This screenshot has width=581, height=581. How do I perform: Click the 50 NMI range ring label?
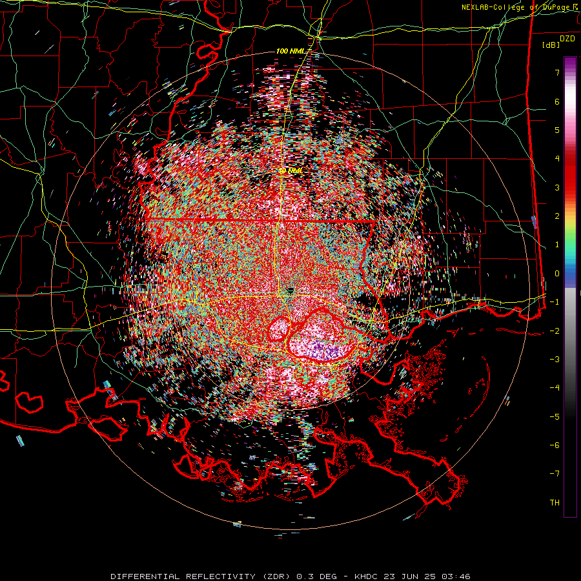point(291,171)
